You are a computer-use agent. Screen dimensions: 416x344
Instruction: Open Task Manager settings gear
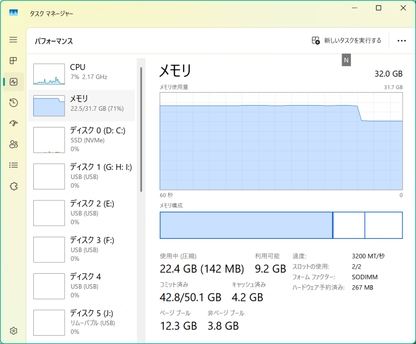coord(14,330)
